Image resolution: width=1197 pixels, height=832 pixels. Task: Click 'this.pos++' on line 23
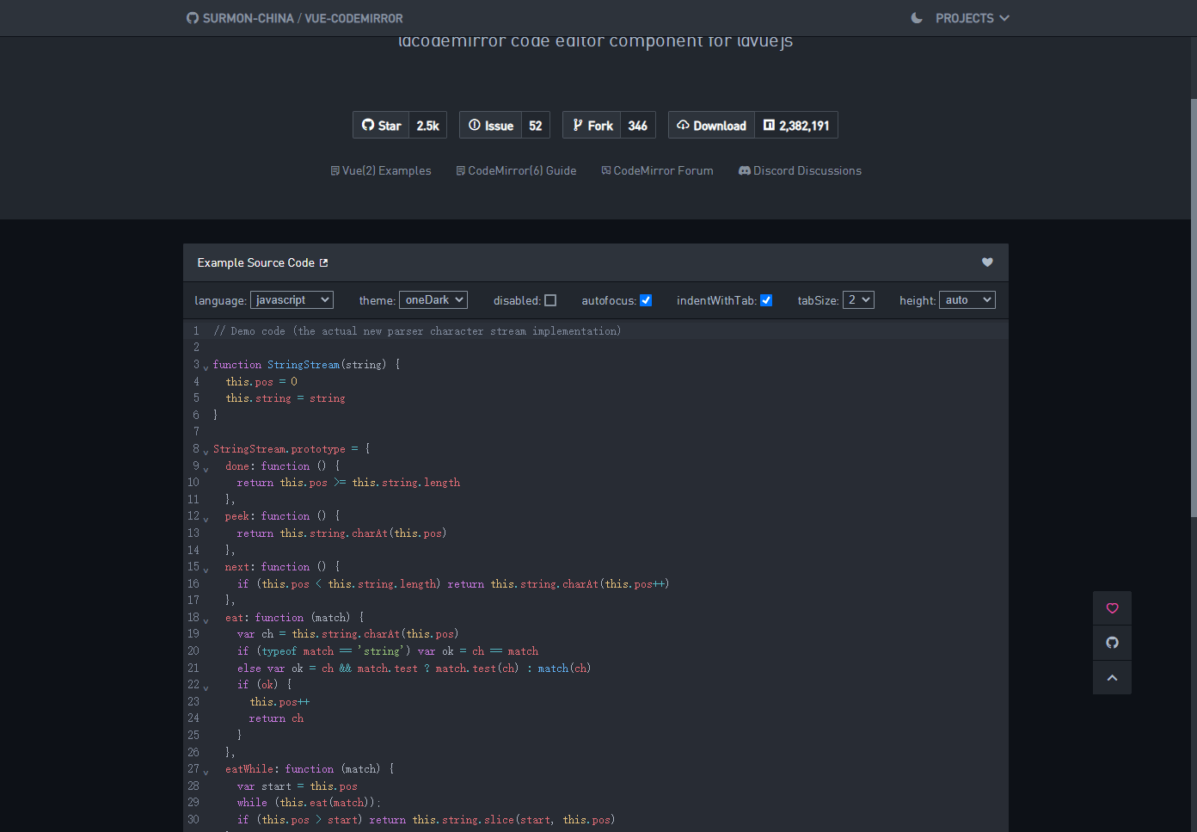279,702
